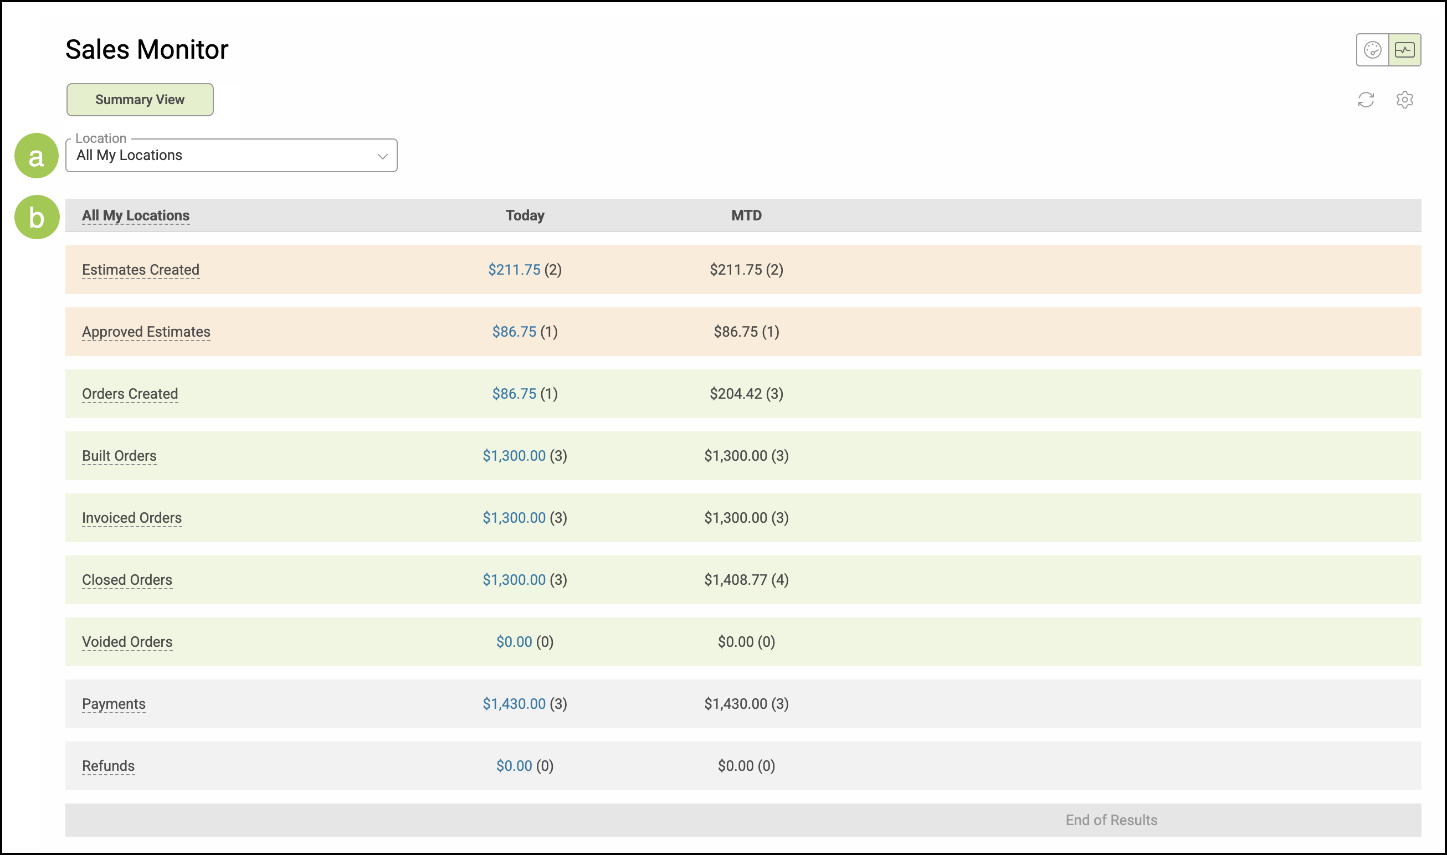Image resolution: width=1447 pixels, height=855 pixels.
Task: Select the monitor pulse view icon
Action: (1404, 50)
